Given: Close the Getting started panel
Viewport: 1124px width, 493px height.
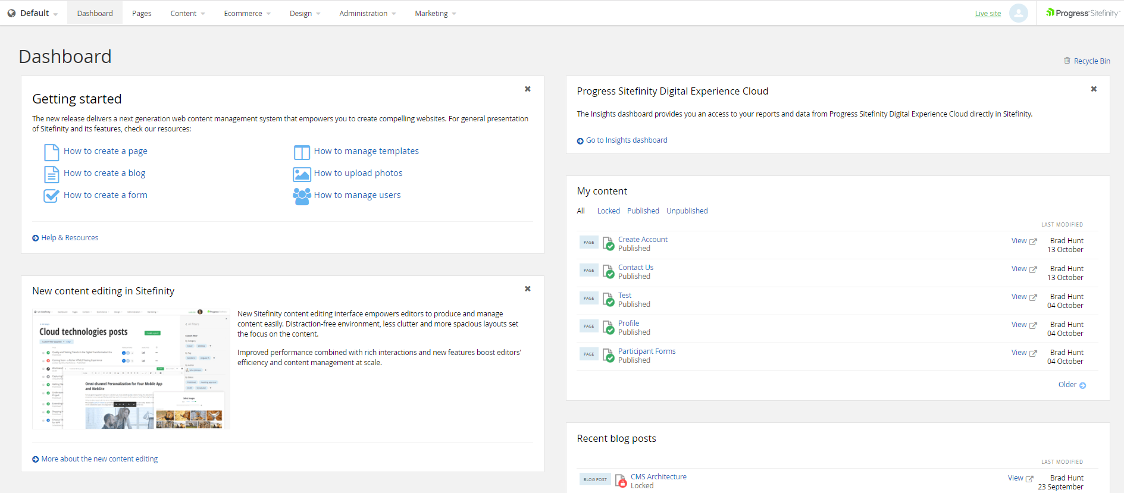Looking at the screenshot, I should click(x=527, y=89).
